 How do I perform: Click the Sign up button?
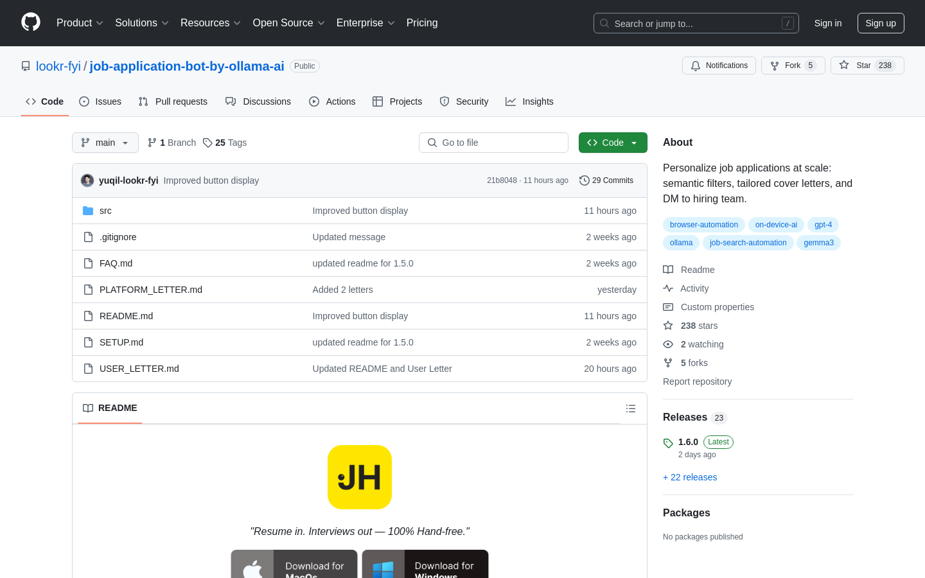point(881,23)
